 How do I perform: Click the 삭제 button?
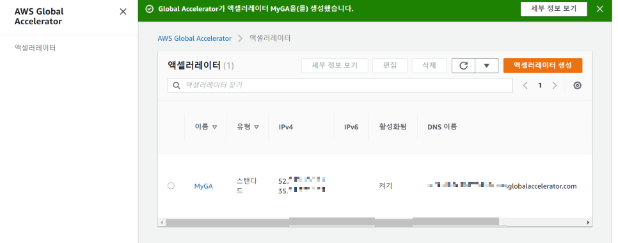pyautogui.click(x=429, y=66)
